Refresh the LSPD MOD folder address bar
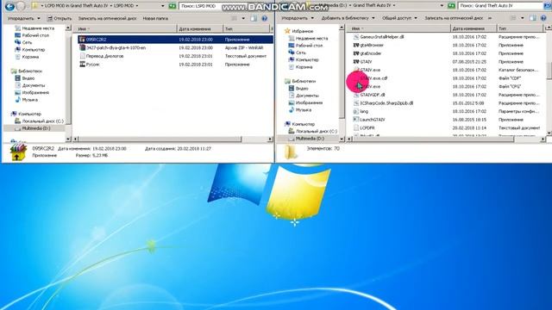The image size is (552, 310). tap(172, 6)
